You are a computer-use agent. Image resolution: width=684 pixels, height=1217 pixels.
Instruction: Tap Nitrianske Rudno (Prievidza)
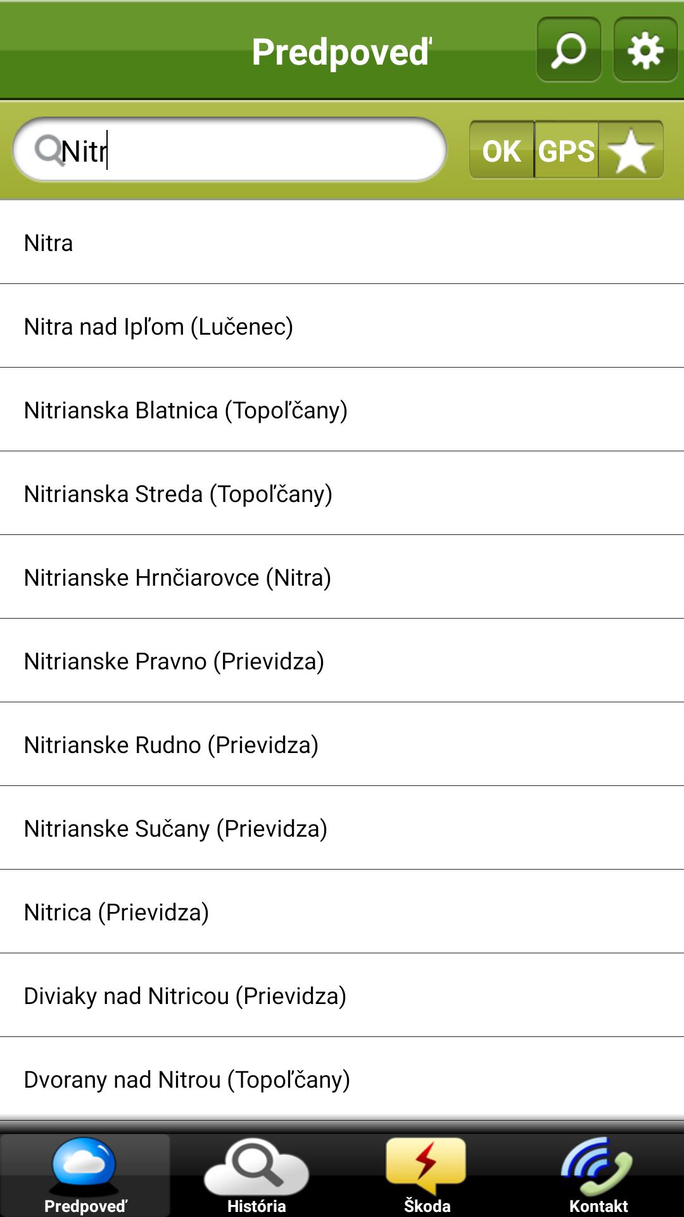tap(342, 745)
